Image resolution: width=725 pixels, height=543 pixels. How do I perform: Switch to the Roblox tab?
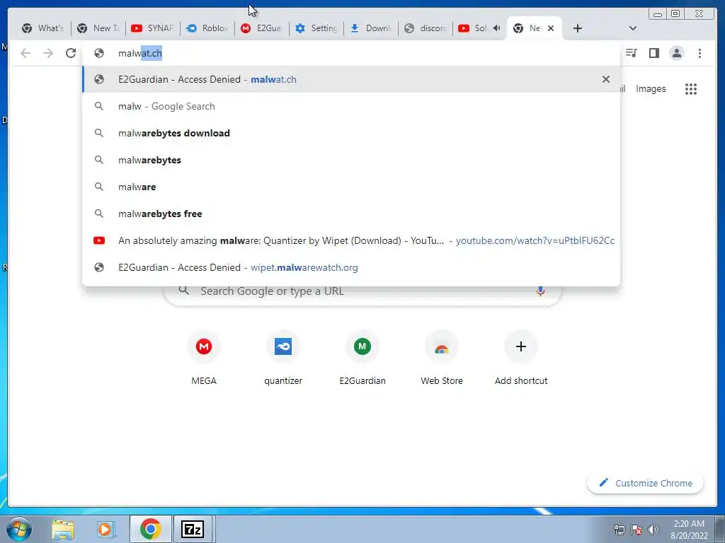[x=207, y=28]
